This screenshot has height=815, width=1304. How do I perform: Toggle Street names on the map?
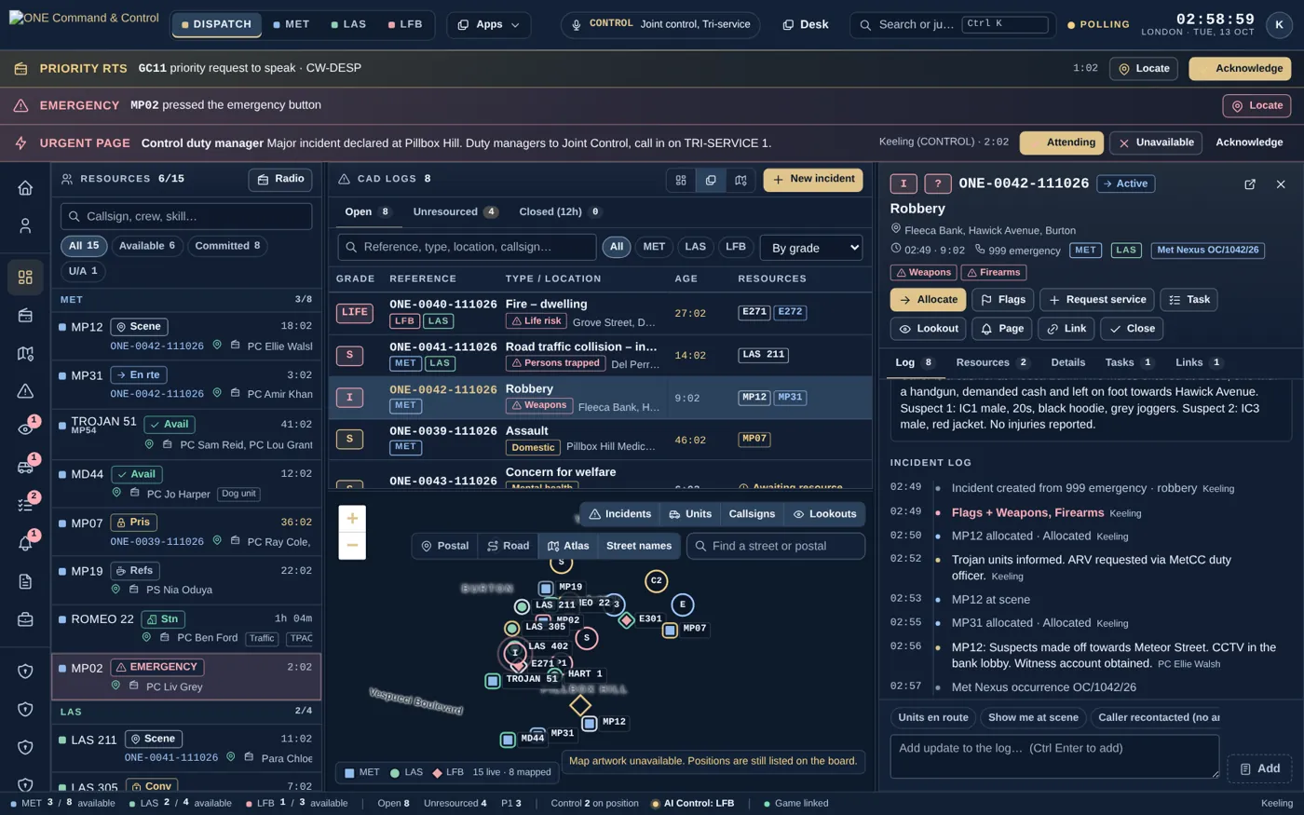[x=639, y=546]
